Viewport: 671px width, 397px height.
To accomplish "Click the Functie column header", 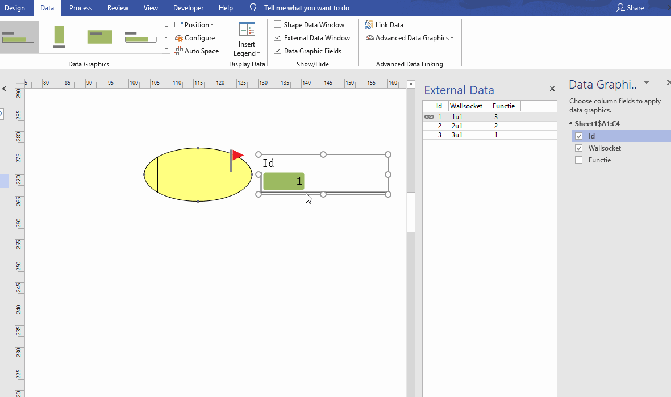I will point(506,106).
